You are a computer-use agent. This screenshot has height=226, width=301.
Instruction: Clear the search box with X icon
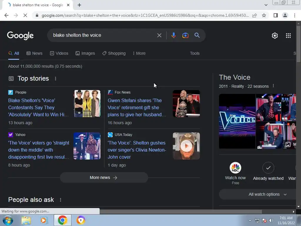(x=159, y=35)
